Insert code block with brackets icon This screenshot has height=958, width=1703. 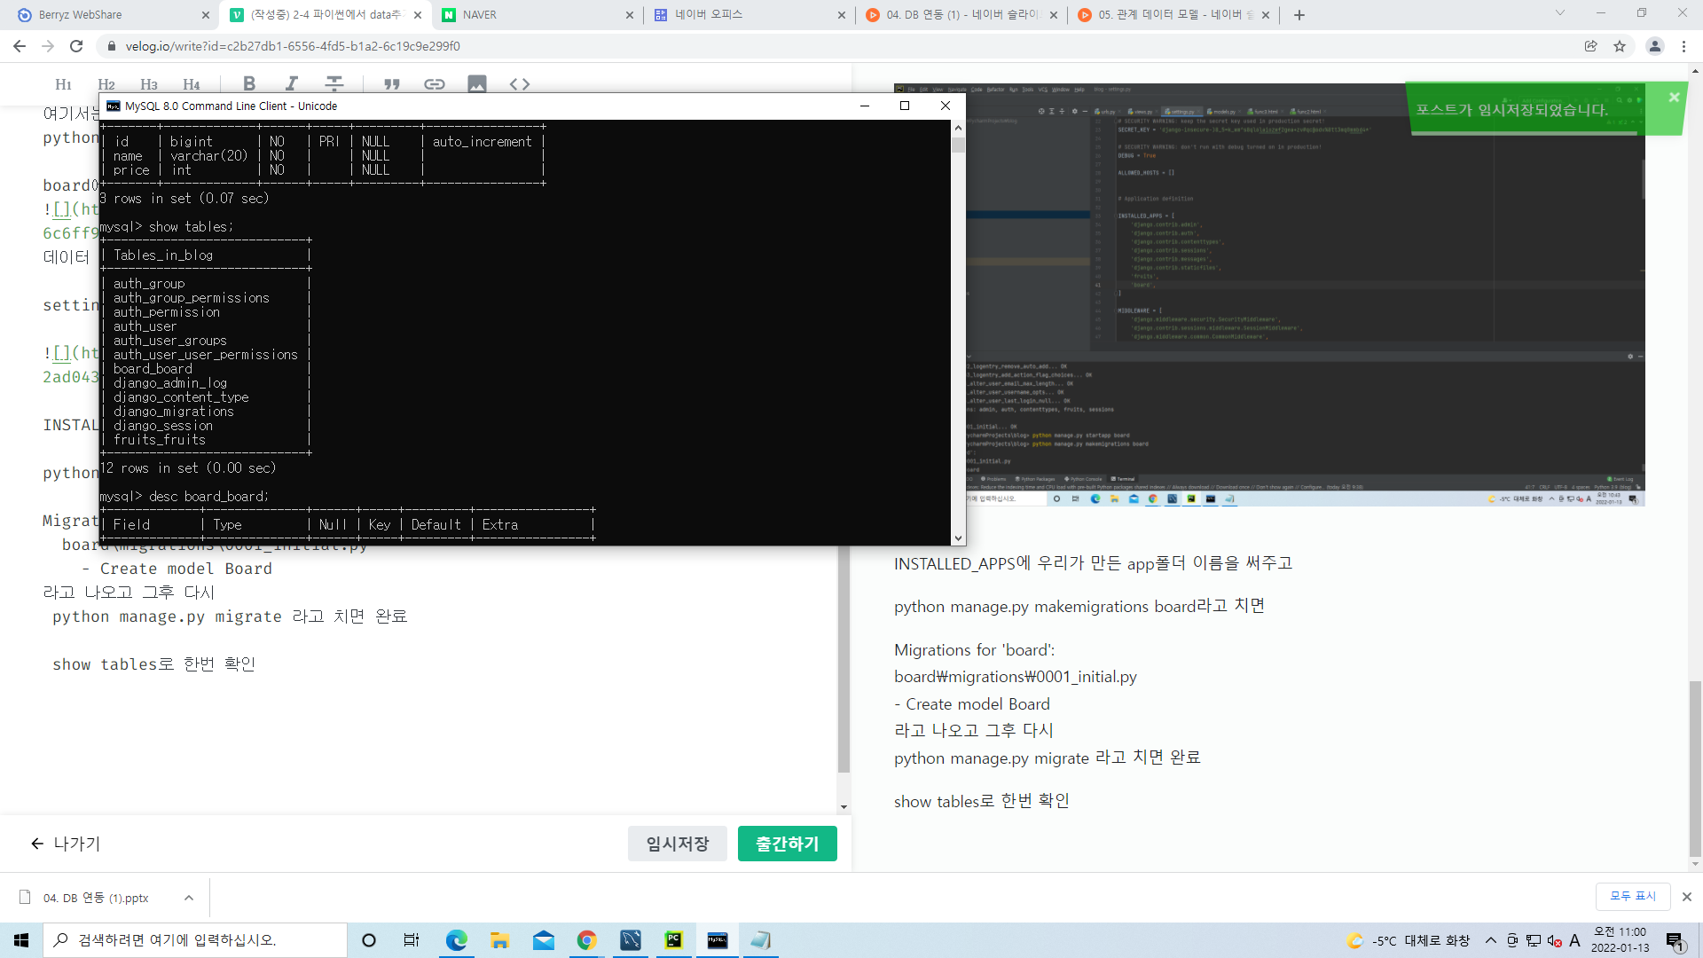[520, 83]
